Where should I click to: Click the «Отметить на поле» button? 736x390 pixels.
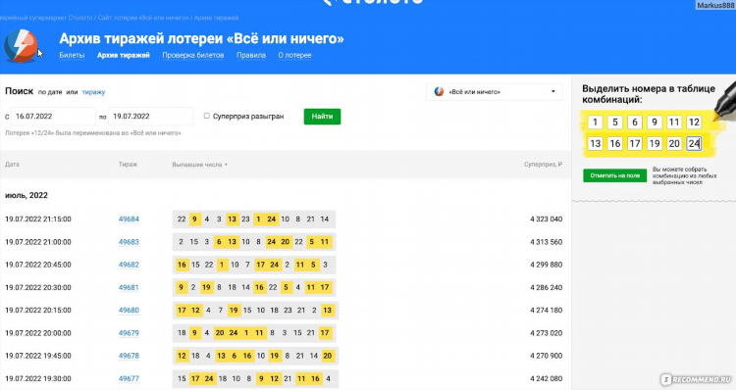[615, 175]
